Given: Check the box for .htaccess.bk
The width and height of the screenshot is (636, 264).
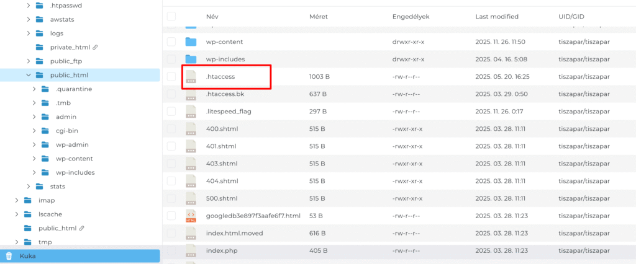Looking at the screenshot, I should click(x=171, y=94).
